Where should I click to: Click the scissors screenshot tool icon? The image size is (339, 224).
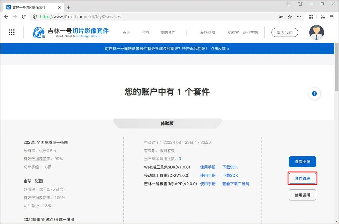pyautogui.click(x=323, y=17)
